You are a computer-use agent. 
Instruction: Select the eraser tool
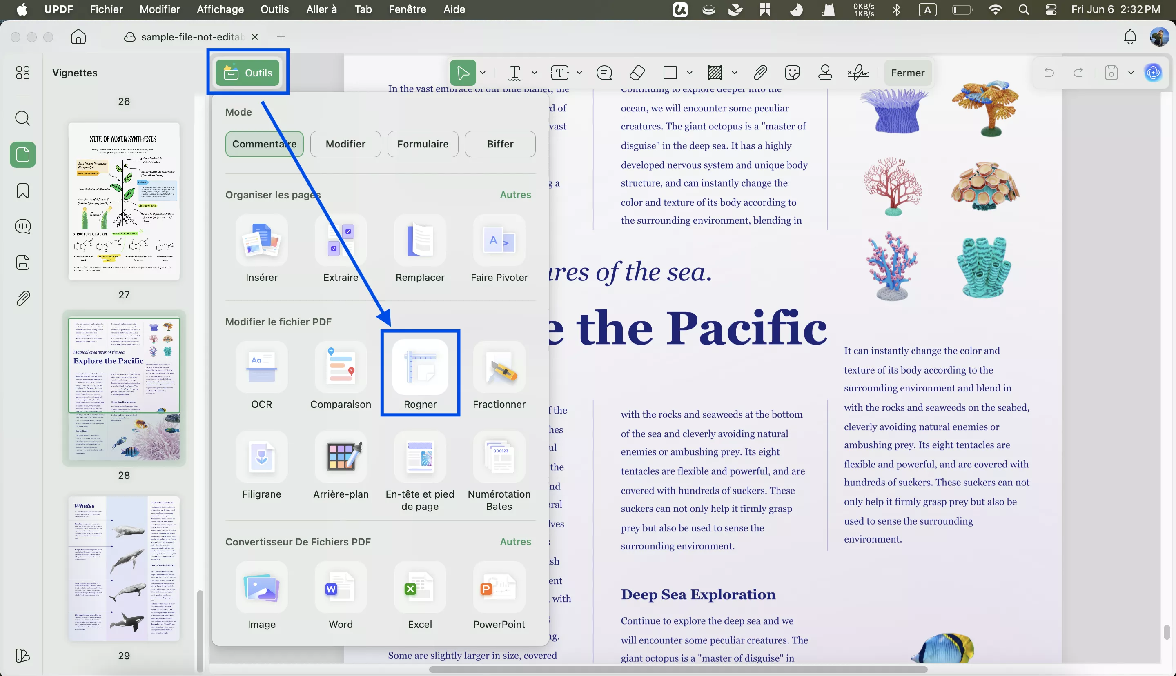(637, 73)
